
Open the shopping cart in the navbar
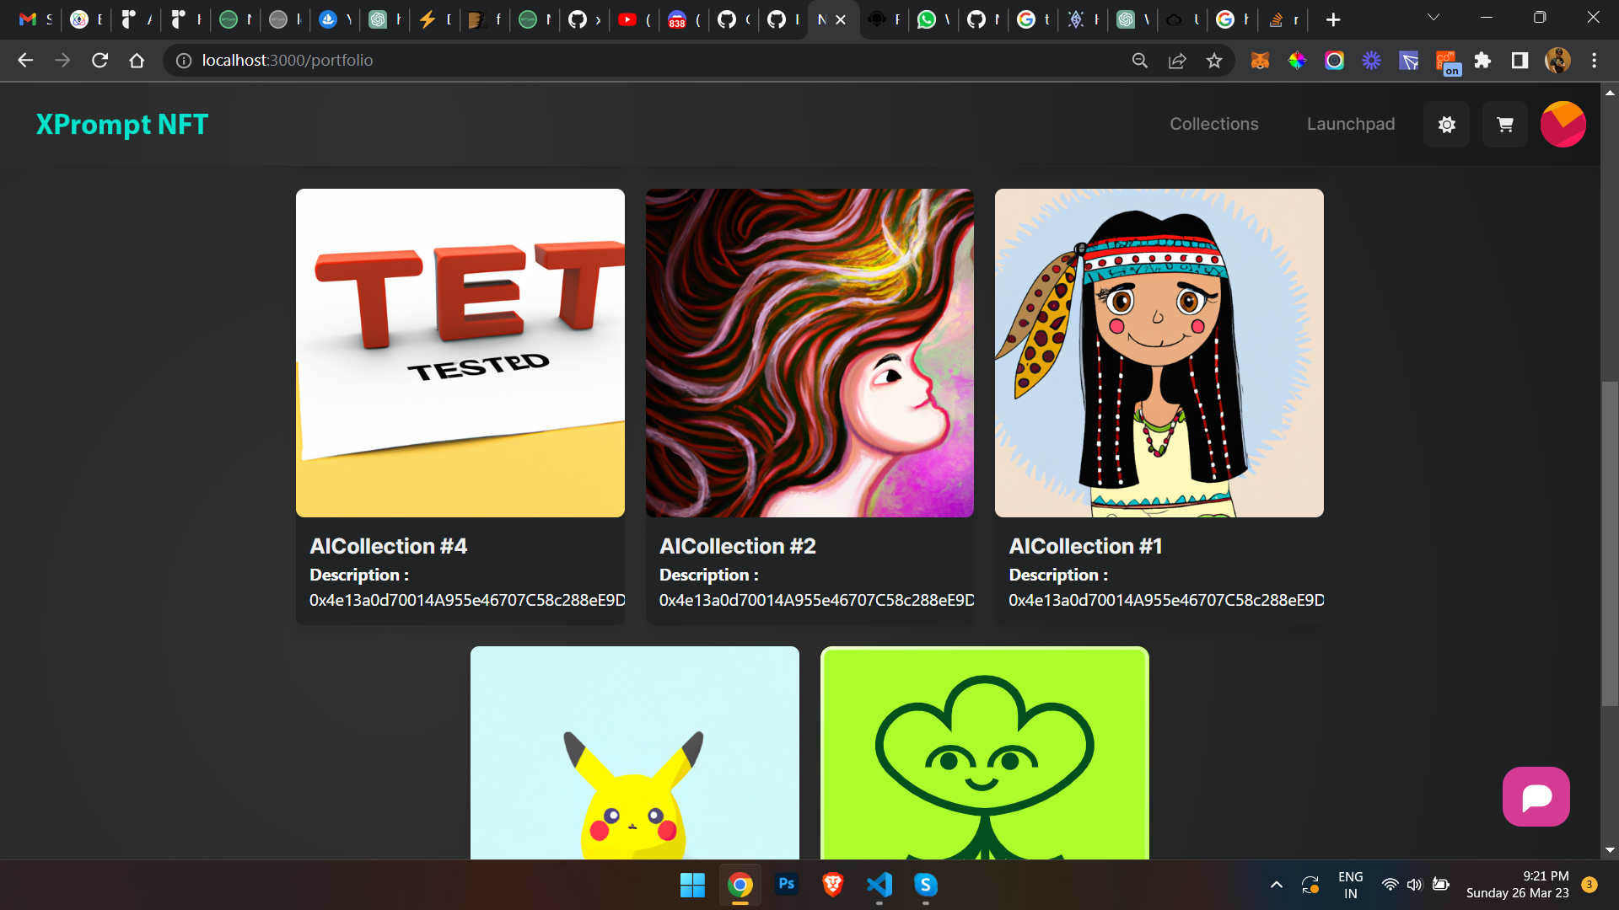tap(1504, 125)
